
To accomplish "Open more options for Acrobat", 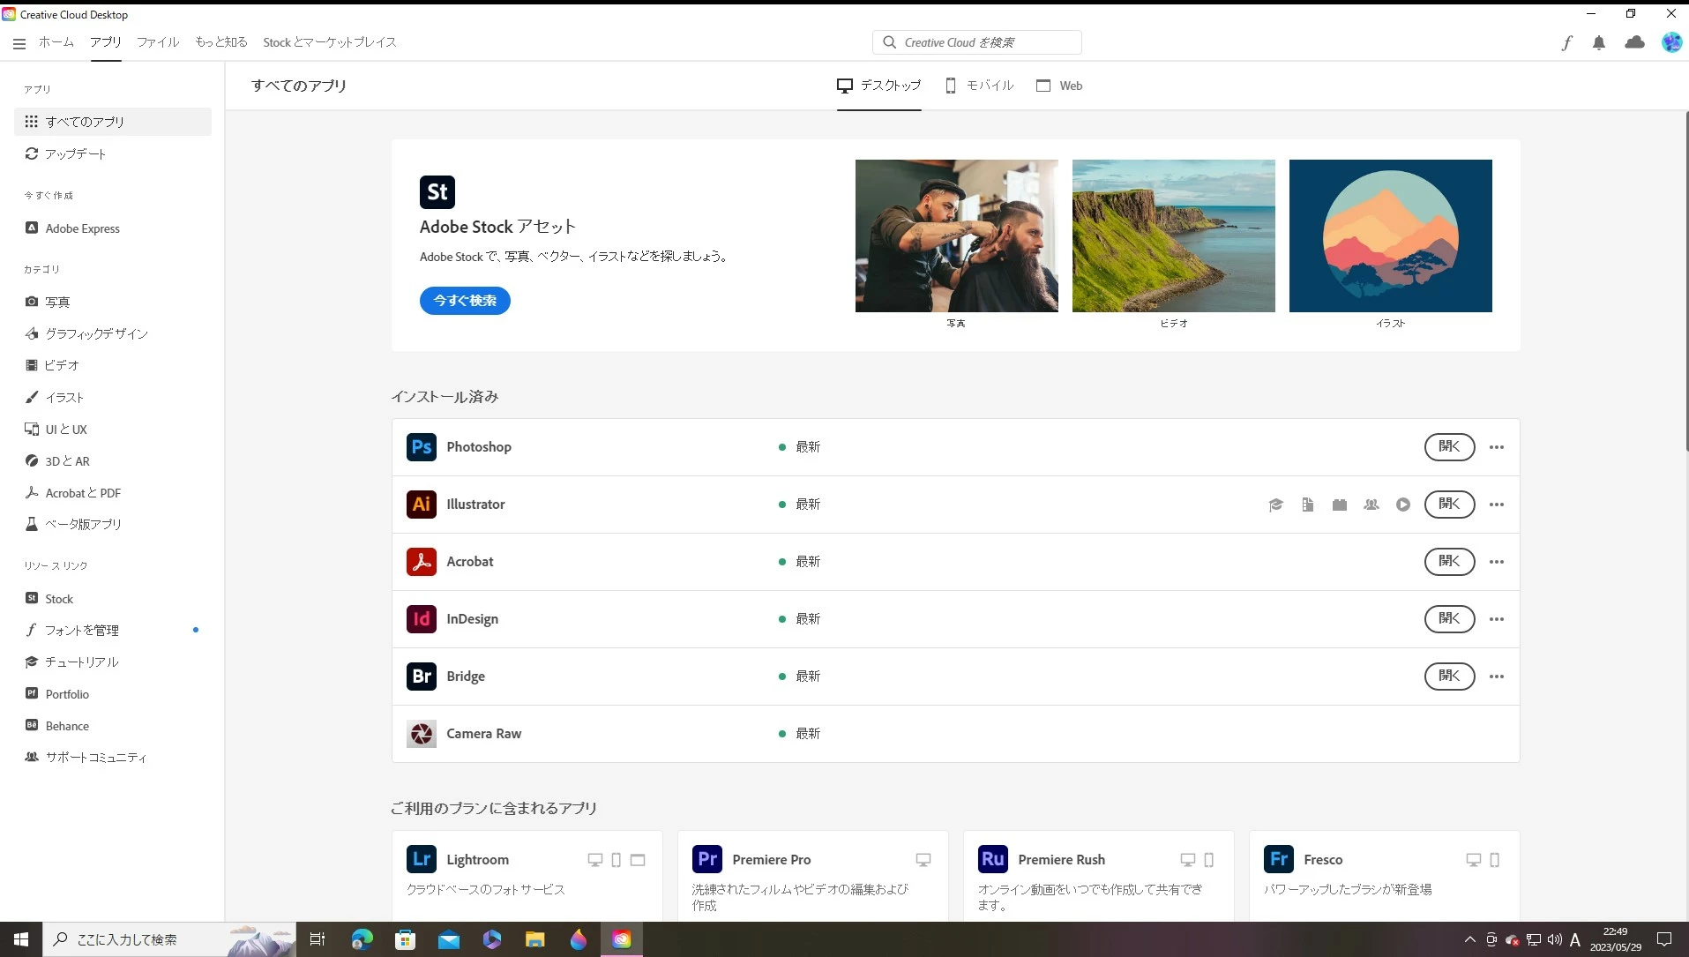I will pos(1497,562).
